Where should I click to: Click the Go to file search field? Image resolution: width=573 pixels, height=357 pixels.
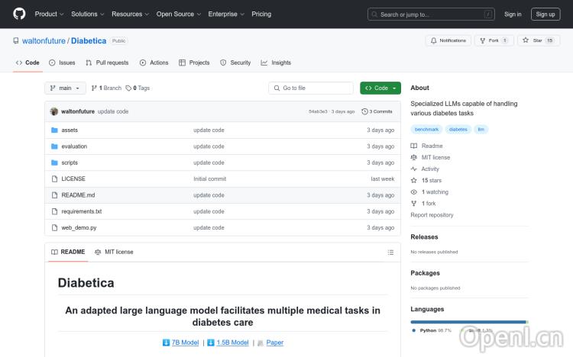311,88
